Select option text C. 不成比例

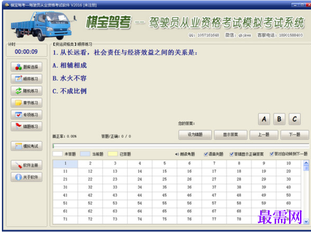click(70, 91)
